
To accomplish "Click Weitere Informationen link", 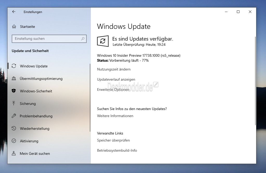I will [x=115, y=116].
